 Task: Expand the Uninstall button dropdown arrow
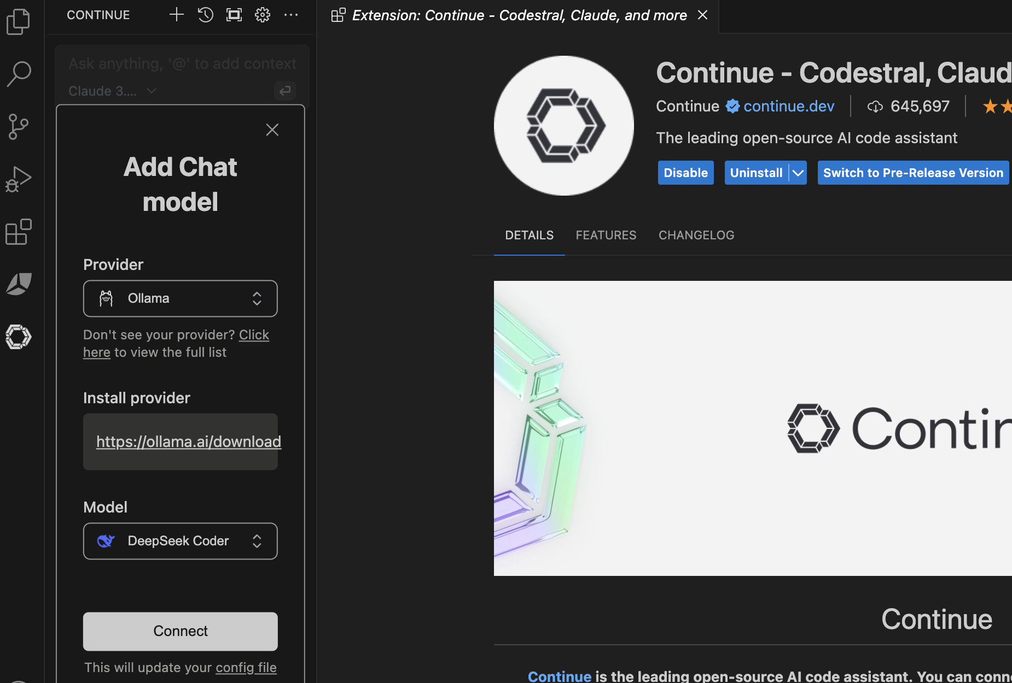click(798, 173)
